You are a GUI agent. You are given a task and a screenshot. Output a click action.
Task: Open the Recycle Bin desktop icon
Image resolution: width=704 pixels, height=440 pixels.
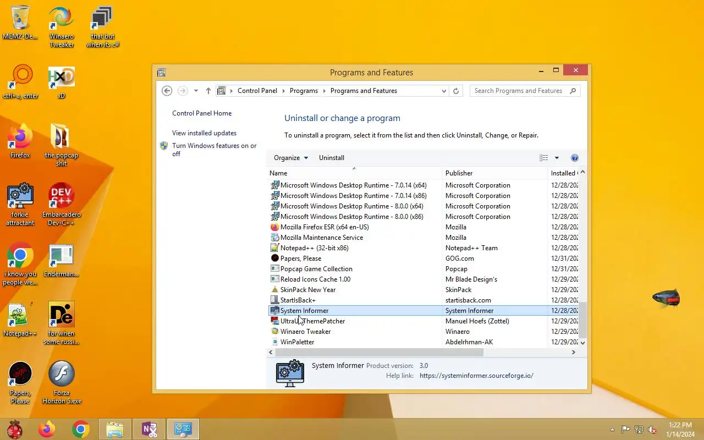(x=20, y=23)
